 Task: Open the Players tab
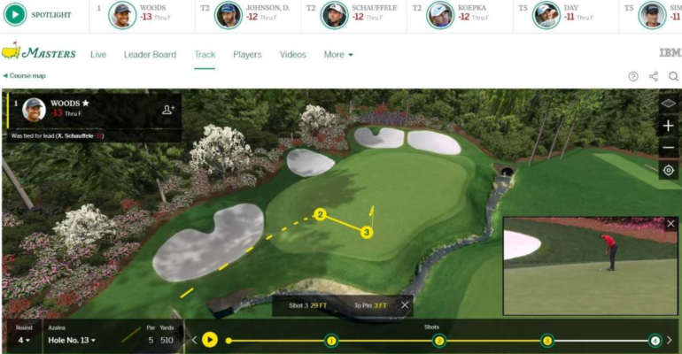[x=247, y=55]
